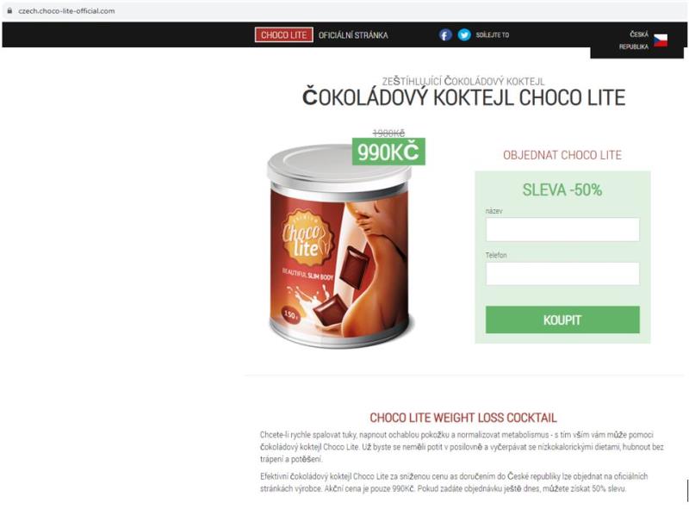Click the OBJEDNAT CHOCO LITE heading

coord(562,155)
